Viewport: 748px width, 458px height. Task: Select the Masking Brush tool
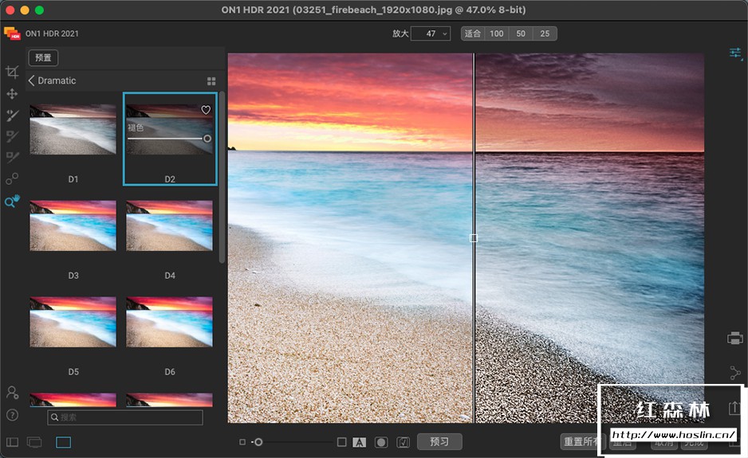click(x=12, y=136)
